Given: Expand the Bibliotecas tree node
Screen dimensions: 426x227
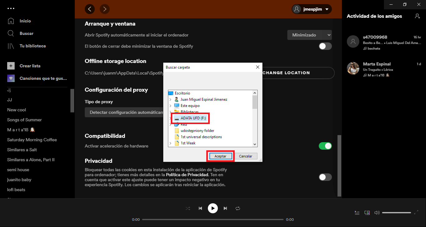Looking at the screenshot, I should [x=170, y=112].
